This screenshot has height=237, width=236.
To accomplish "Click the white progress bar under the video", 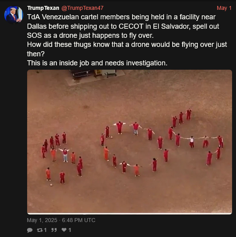I will point(129,213).
